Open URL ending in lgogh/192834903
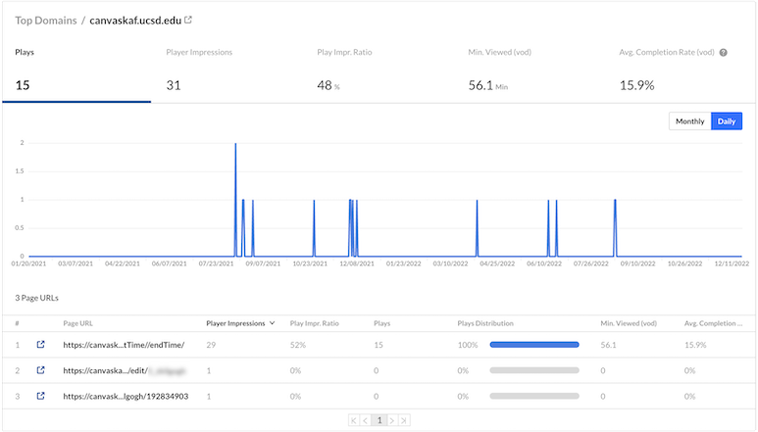The height and width of the screenshot is (432, 758). click(126, 396)
